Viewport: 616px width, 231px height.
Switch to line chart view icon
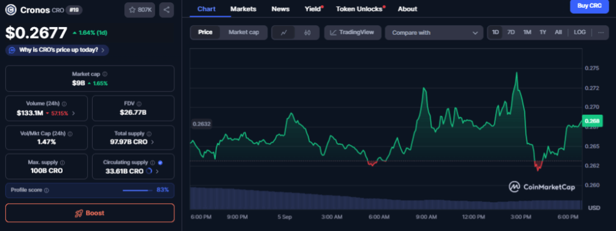point(284,32)
